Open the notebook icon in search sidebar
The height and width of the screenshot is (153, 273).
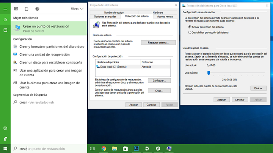pos(5,30)
